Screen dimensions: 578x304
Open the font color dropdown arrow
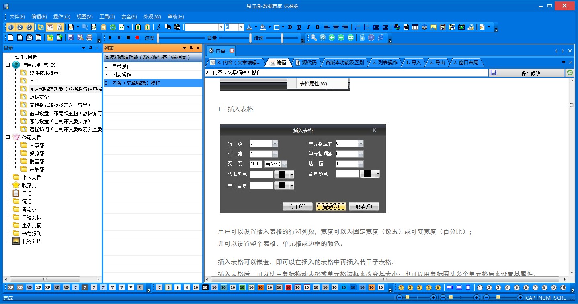click(x=256, y=27)
